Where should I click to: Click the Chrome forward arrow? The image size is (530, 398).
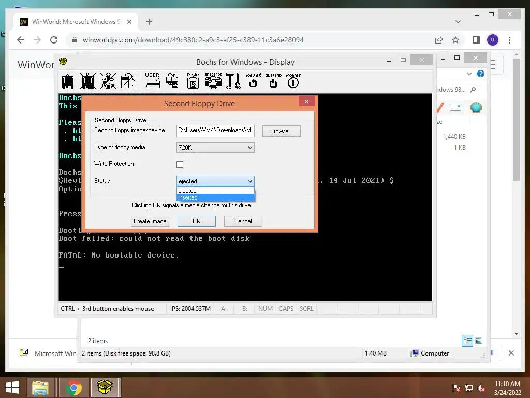37,40
